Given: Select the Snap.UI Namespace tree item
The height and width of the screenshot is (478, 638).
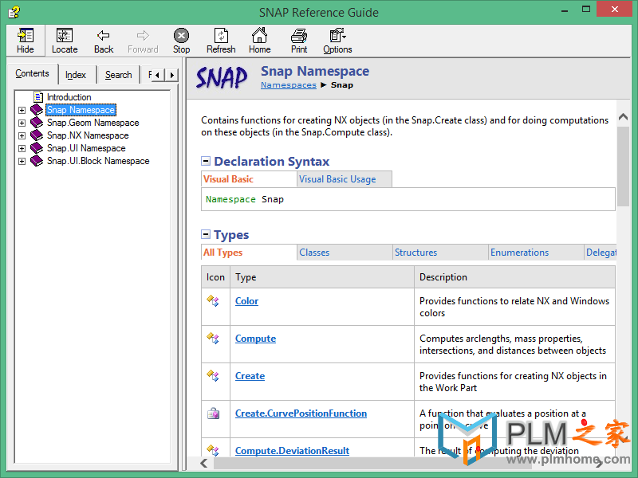Looking at the screenshot, I should click(86, 148).
